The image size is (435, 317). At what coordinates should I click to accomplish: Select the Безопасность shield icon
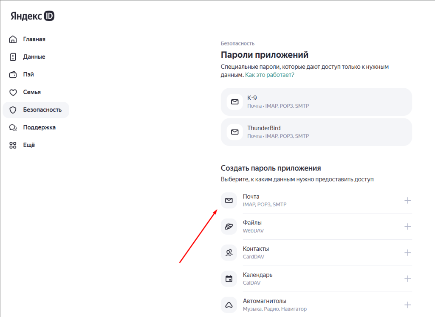pyautogui.click(x=13, y=109)
